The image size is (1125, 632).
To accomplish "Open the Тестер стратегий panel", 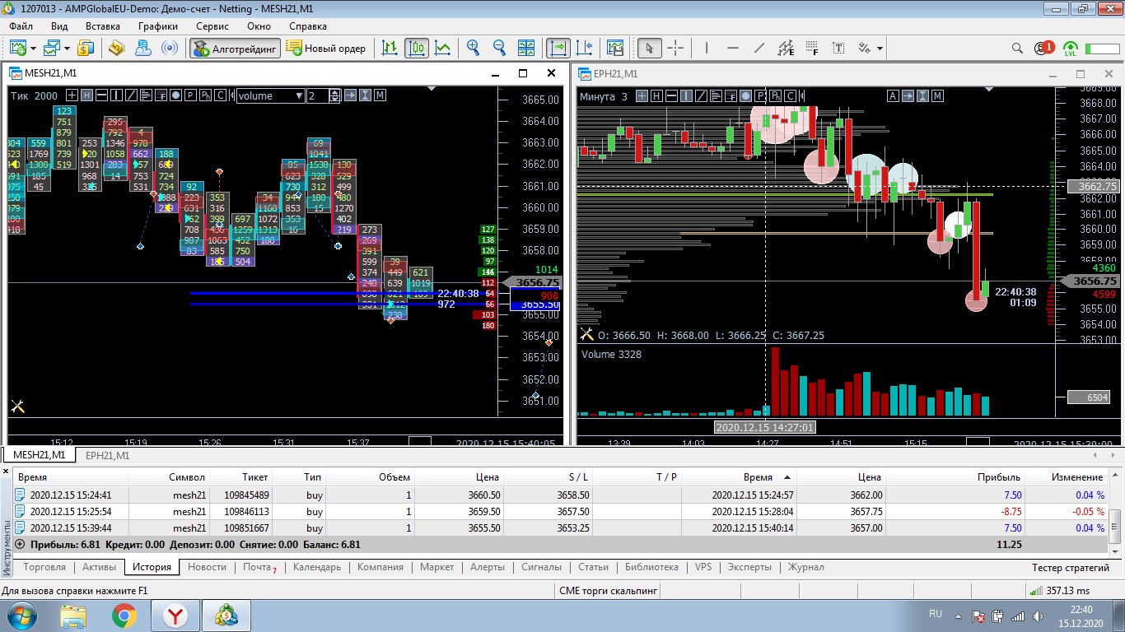I will (1071, 567).
